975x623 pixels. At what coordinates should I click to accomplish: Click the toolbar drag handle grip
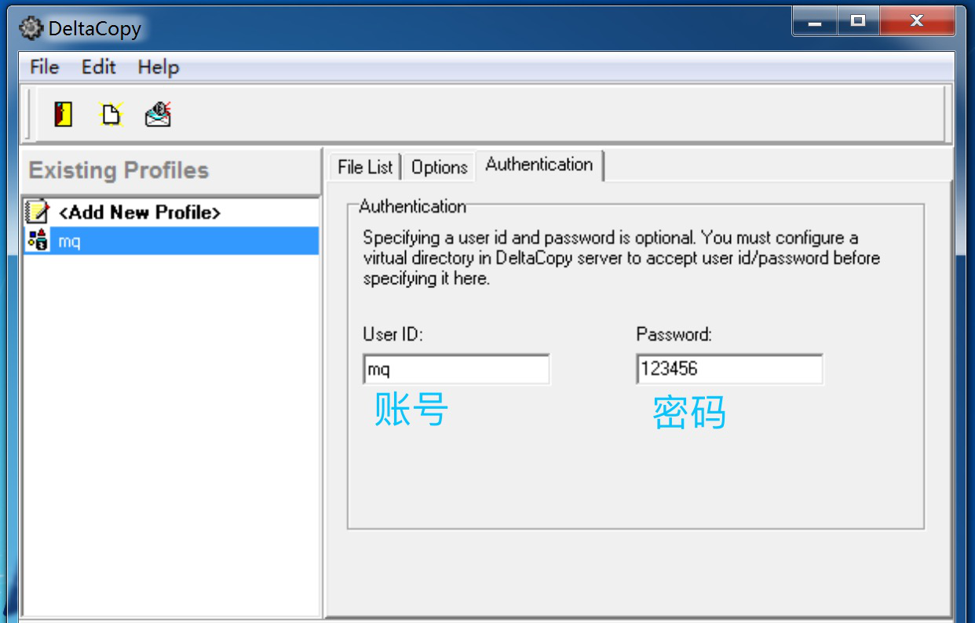29,115
